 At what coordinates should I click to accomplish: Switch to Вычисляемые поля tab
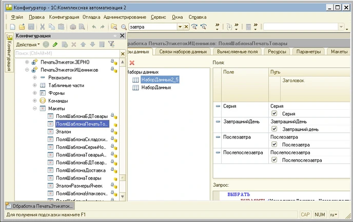[237, 52]
